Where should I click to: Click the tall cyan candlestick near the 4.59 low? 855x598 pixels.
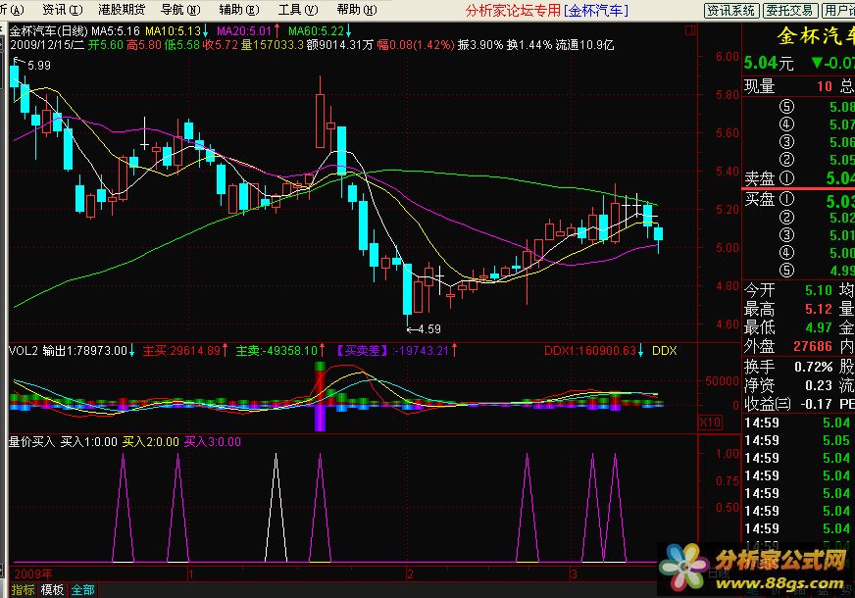point(407,289)
